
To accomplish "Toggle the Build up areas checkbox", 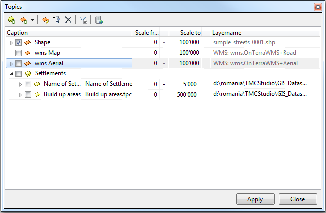I will [x=28, y=94].
